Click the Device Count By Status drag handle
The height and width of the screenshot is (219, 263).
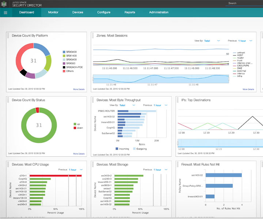pos(8,100)
